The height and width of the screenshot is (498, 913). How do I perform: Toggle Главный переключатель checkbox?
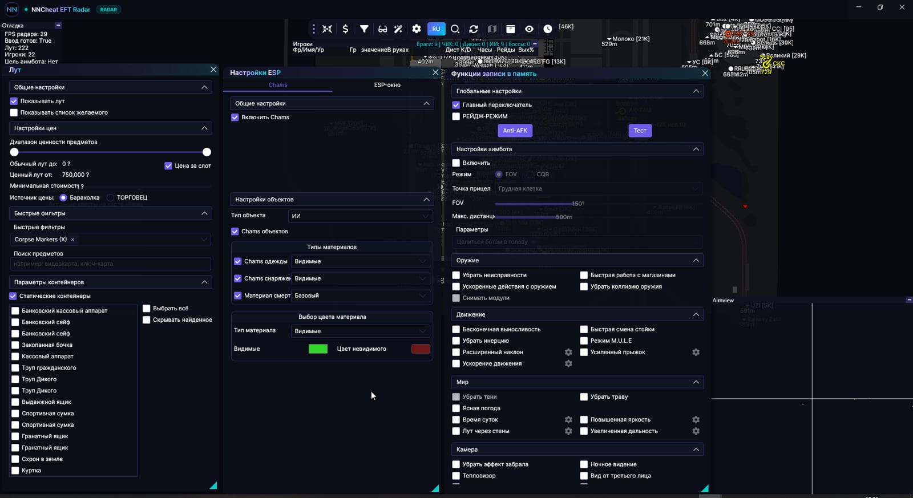click(456, 105)
